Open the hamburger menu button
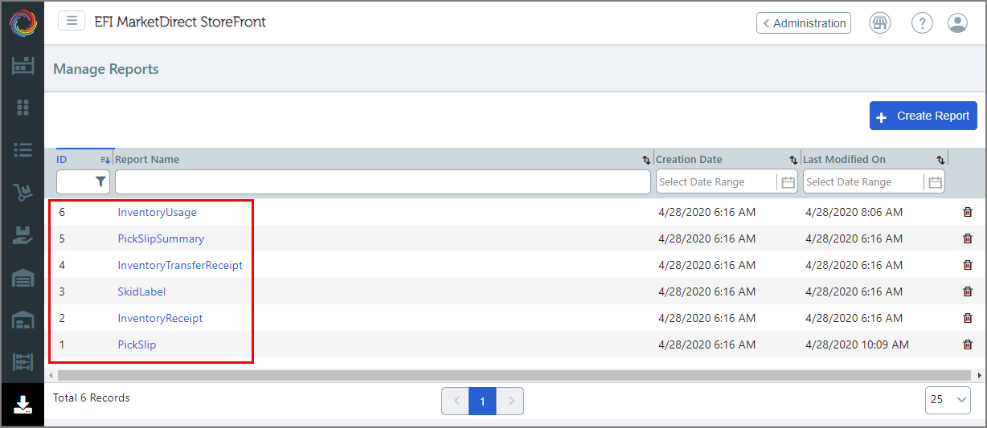 (72, 21)
